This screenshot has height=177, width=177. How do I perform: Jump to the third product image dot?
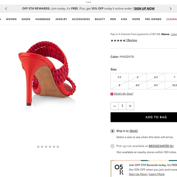click(46, 147)
